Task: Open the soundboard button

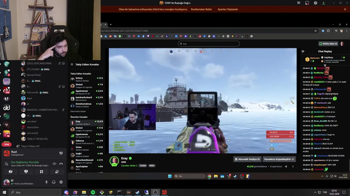Action: (x=57, y=172)
